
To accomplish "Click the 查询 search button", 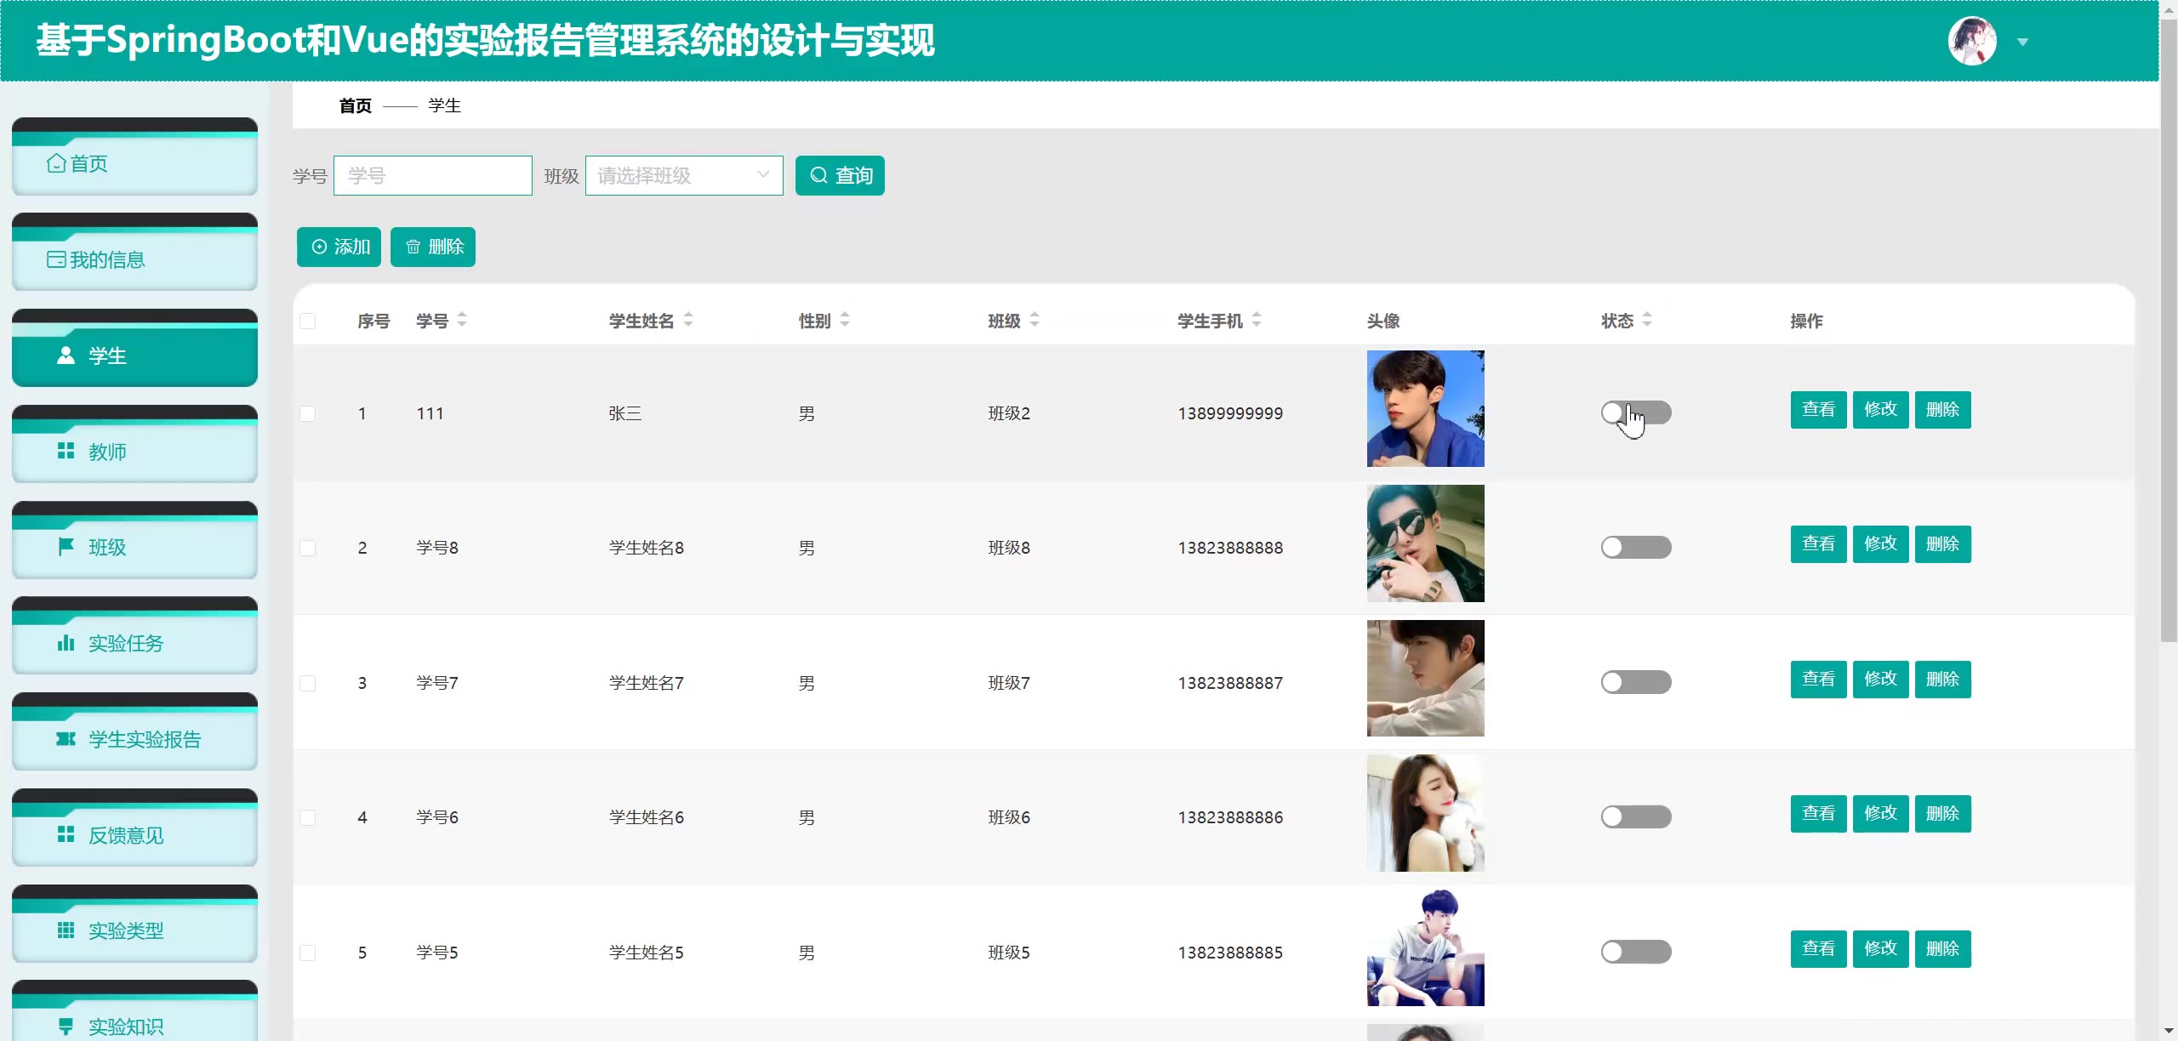I will 840,176.
